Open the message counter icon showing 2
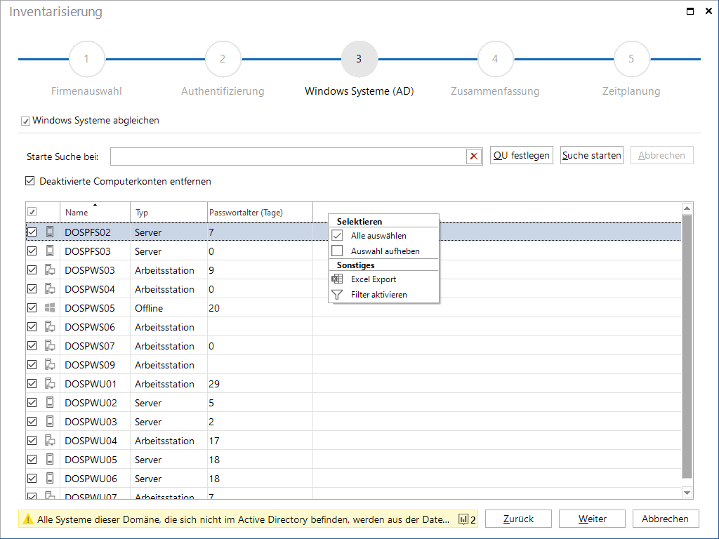 [x=467, y=519]
